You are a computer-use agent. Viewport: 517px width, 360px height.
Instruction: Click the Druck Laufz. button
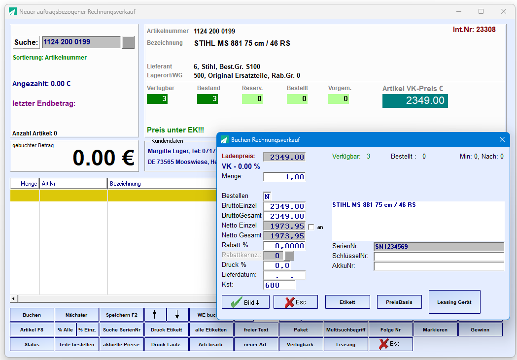[x=167, y=345]
